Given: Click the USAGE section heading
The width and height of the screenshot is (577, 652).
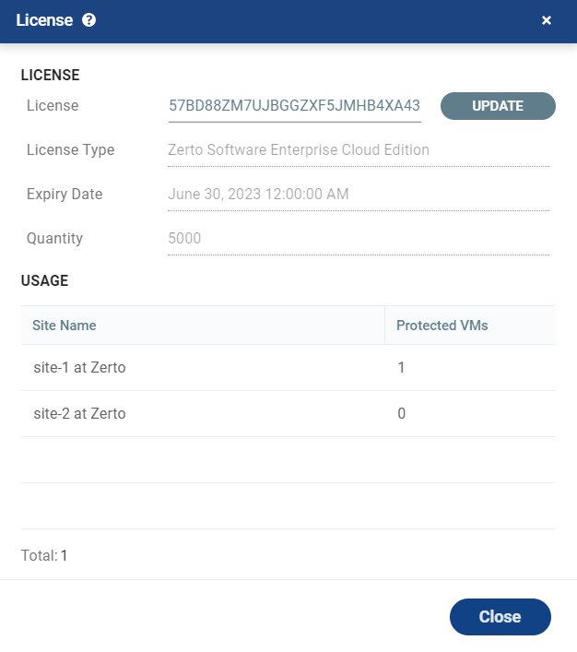Looking at the screenshot, I should (x=44, y=280).
